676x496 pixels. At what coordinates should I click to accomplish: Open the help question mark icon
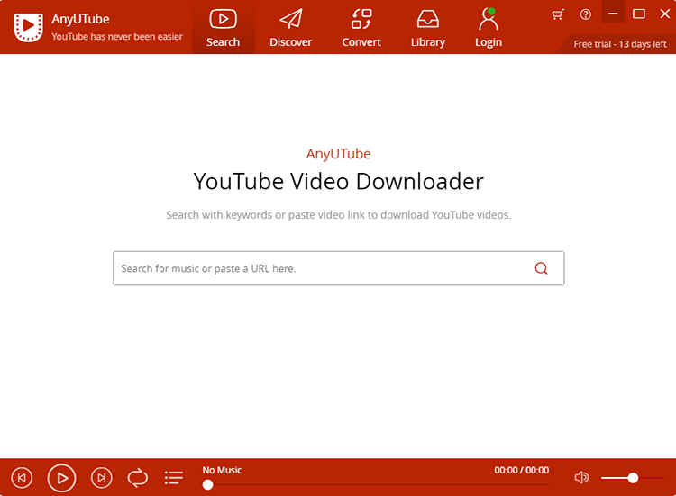point(586,14)
